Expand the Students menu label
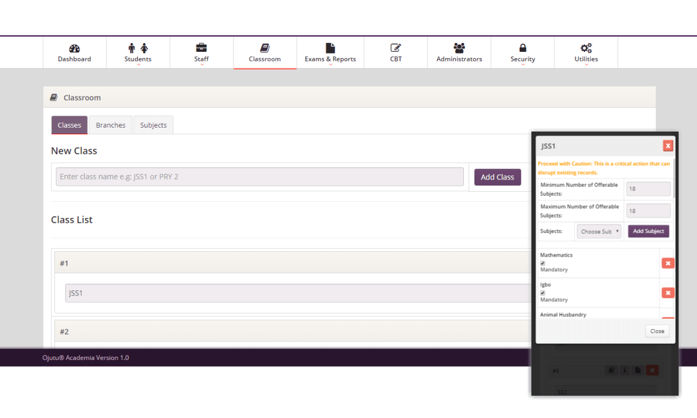697x418 pixels. tap(138, 59)
